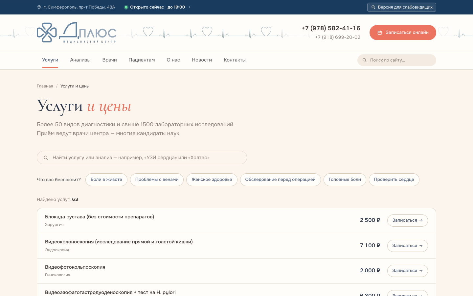Click the 2 000 ₽ price

pos(370,271)
